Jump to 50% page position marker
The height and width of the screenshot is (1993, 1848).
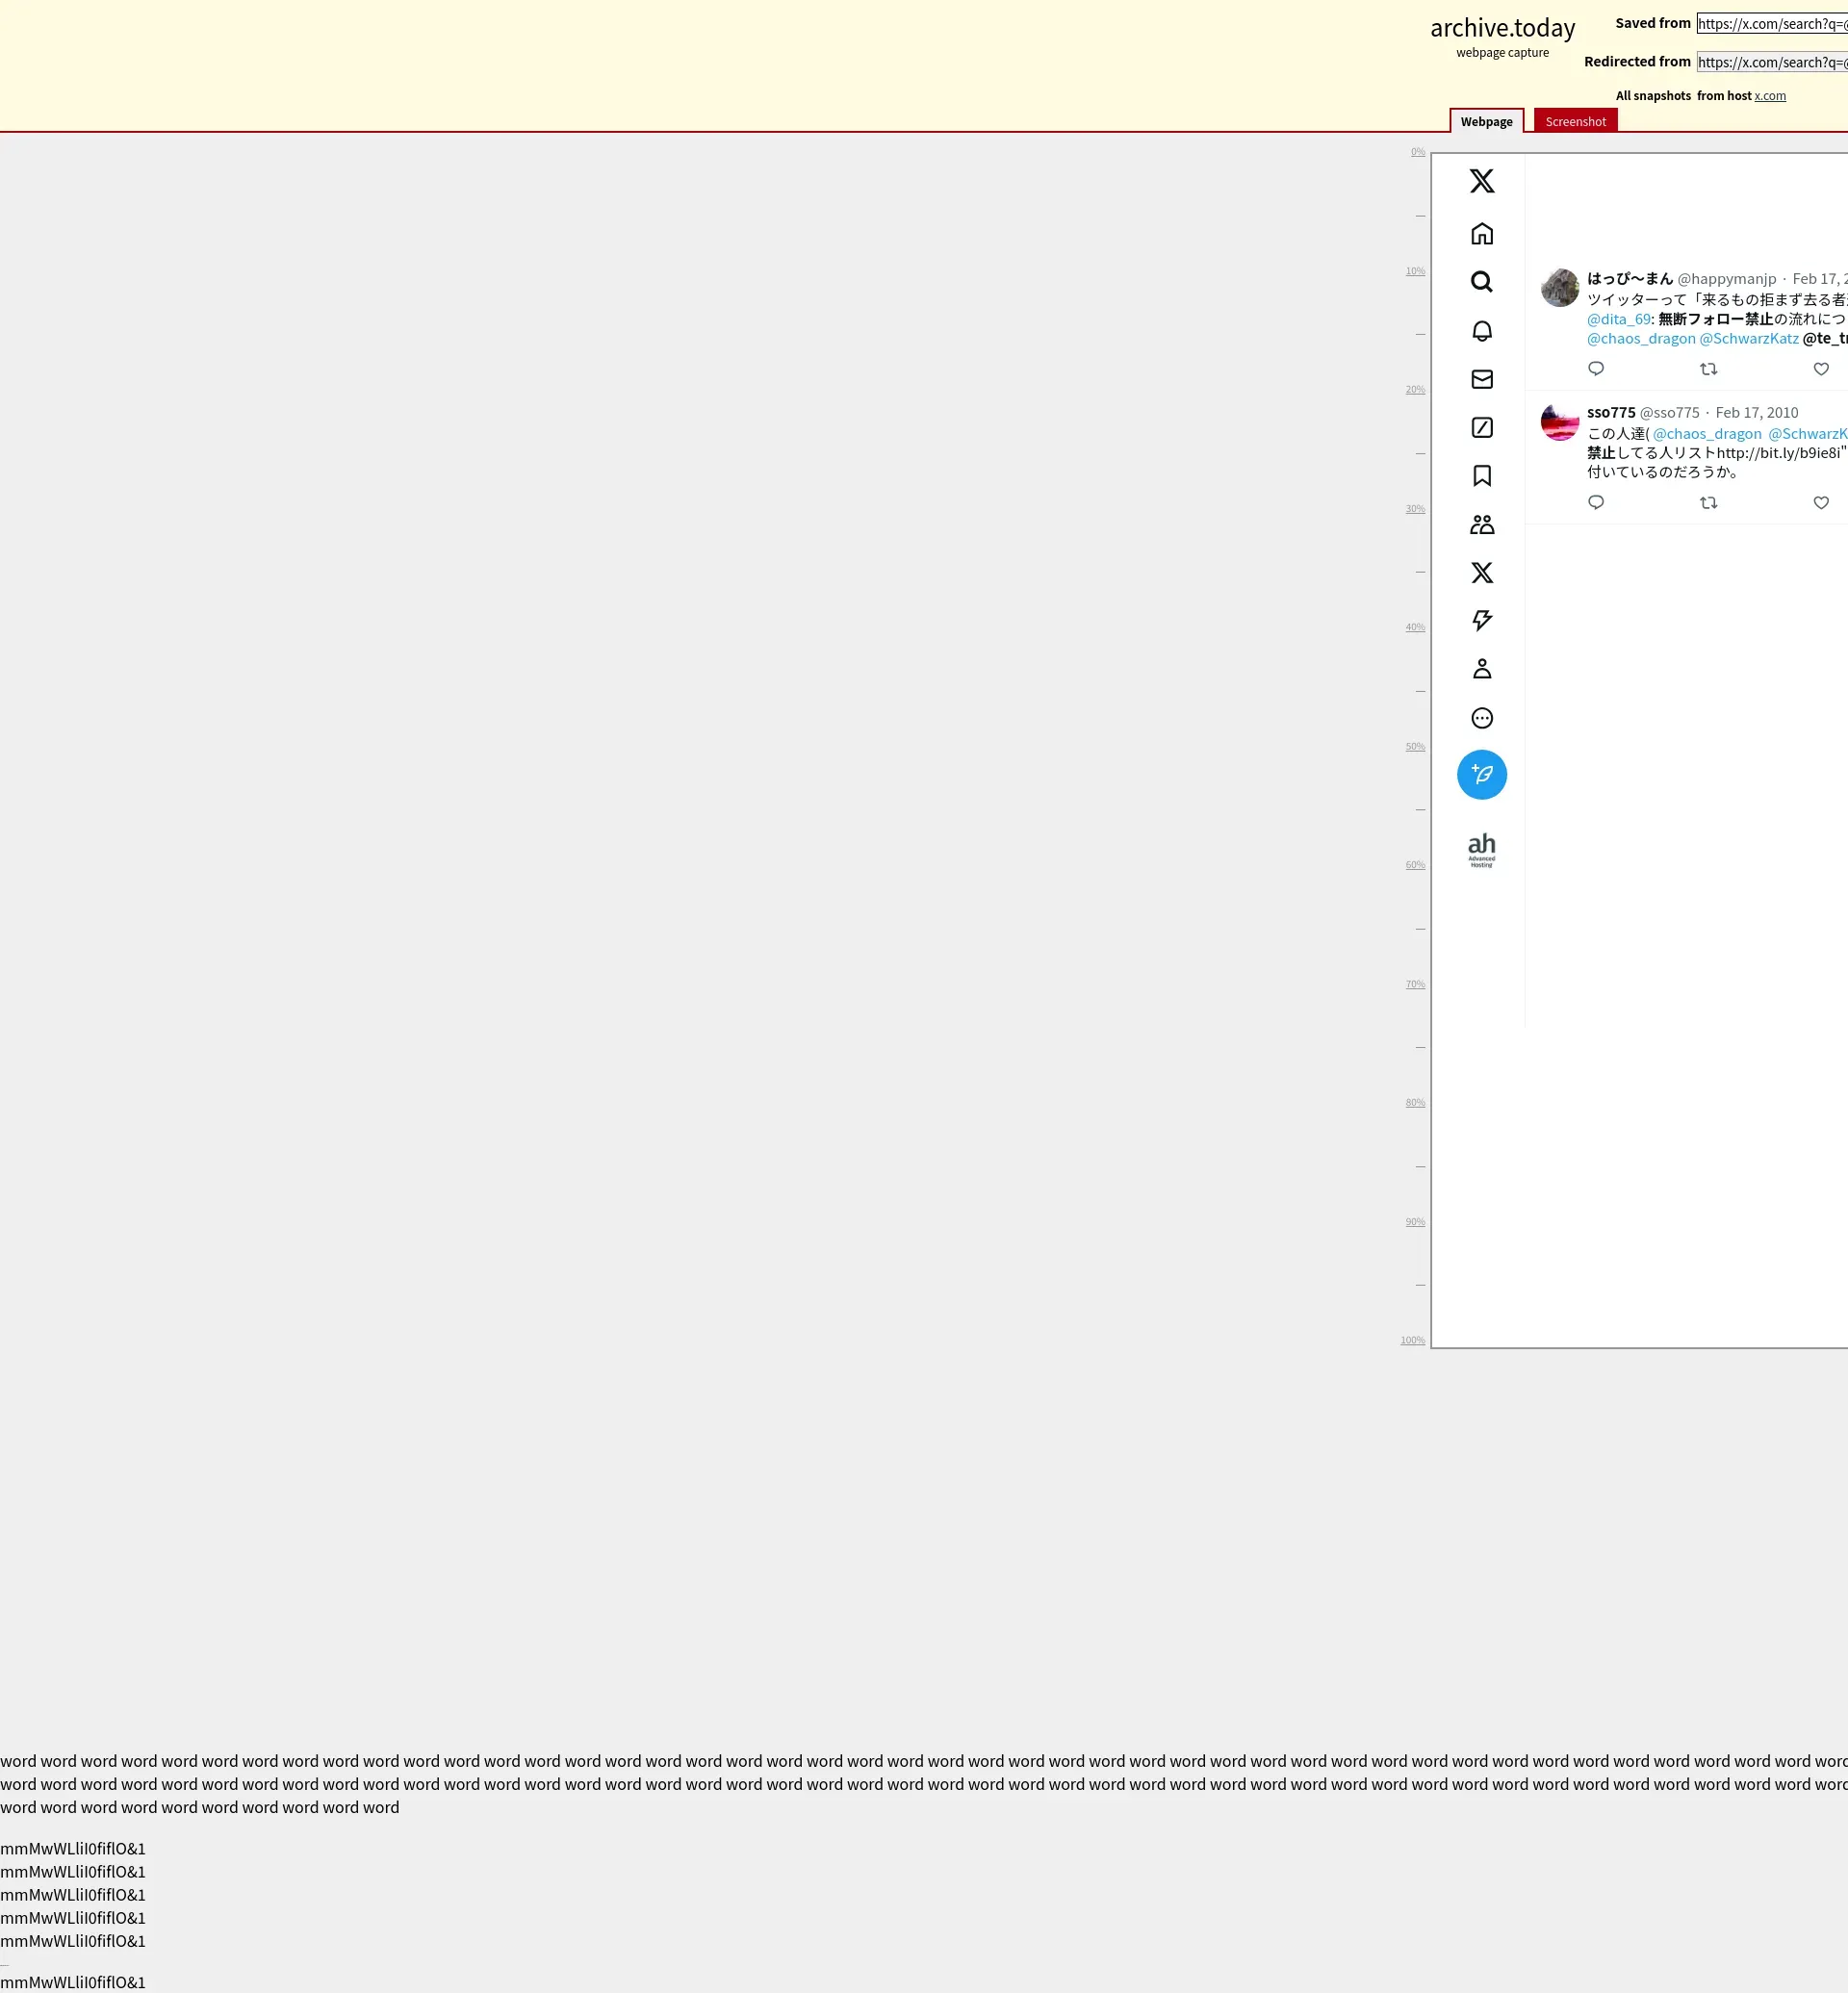(1414, 747)
